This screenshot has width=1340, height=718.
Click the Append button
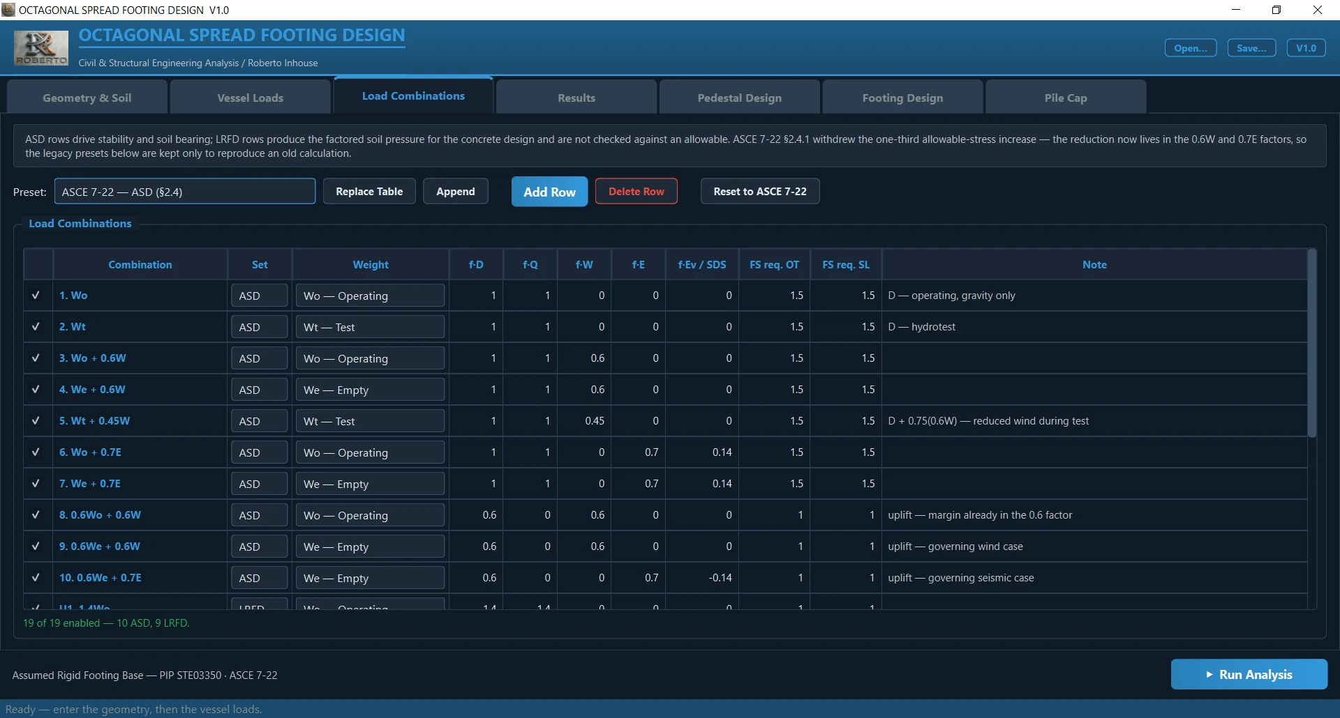click(456, 191)
